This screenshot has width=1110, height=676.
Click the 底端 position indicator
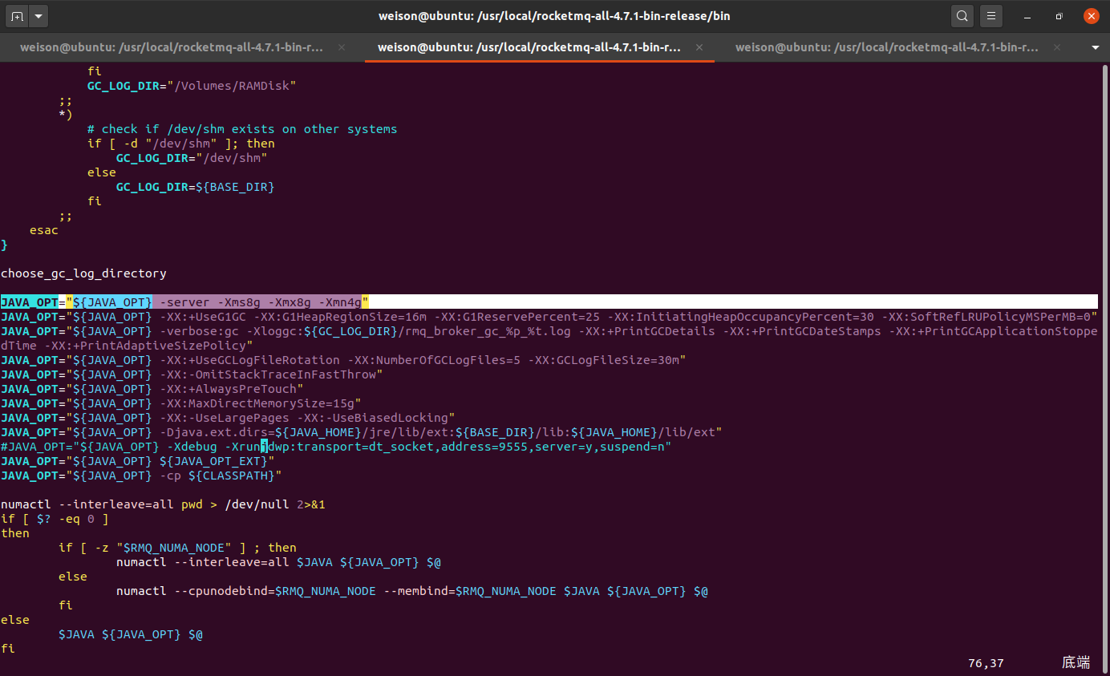point(1076,662)
